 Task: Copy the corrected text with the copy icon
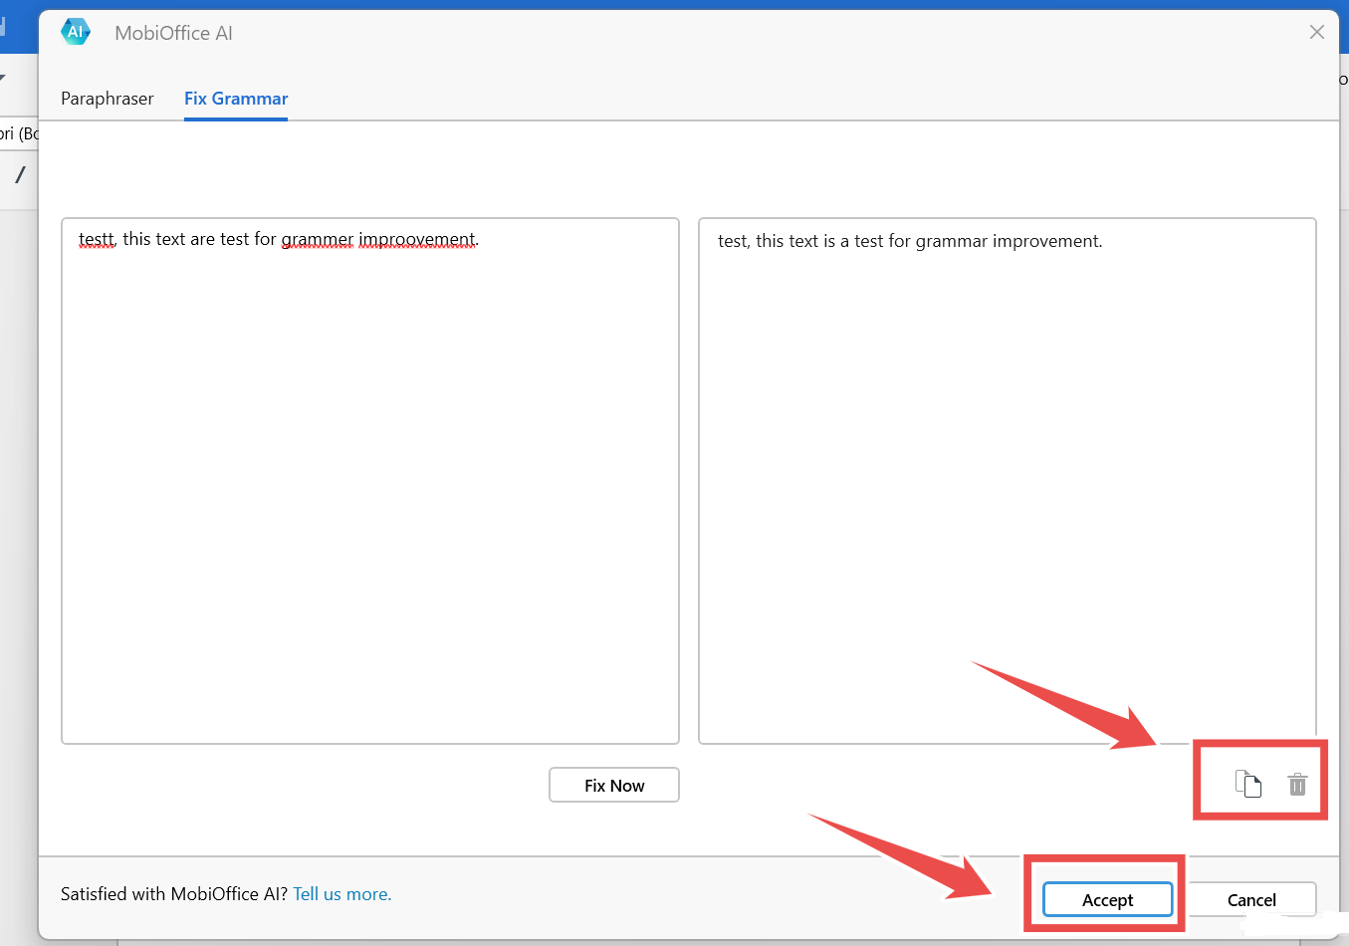point(1248,785)
